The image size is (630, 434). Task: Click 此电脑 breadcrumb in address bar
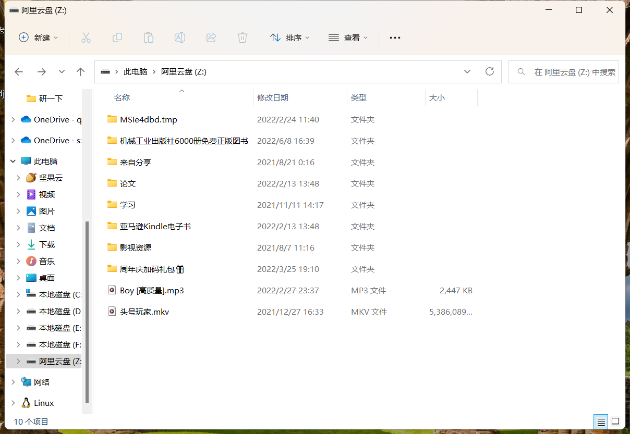click(x=135, y=72)
